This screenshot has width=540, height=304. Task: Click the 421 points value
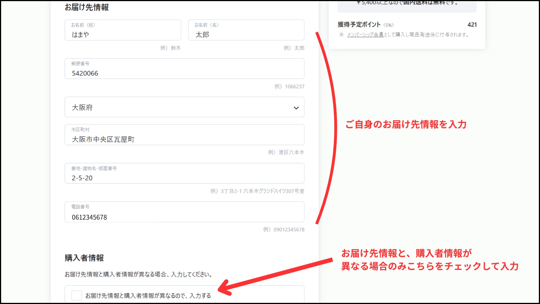tap(472, 25)
